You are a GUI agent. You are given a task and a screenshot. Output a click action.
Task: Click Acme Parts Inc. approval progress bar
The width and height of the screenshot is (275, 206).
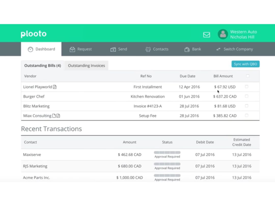tap(167, 175)
